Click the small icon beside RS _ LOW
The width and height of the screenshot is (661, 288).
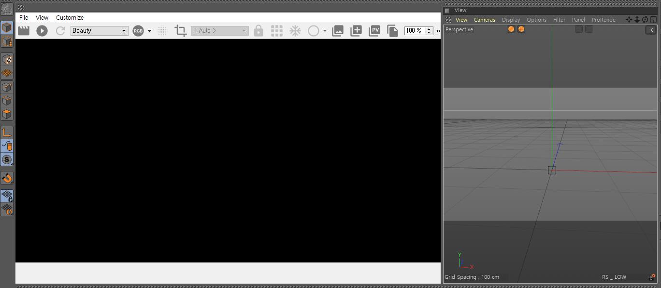point(652,277)
